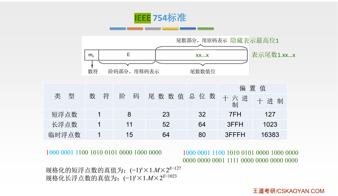The image size is (338, 196).
Task: Click the "总位数" column header
Action: pyautogui.click(x=202, y=96)
